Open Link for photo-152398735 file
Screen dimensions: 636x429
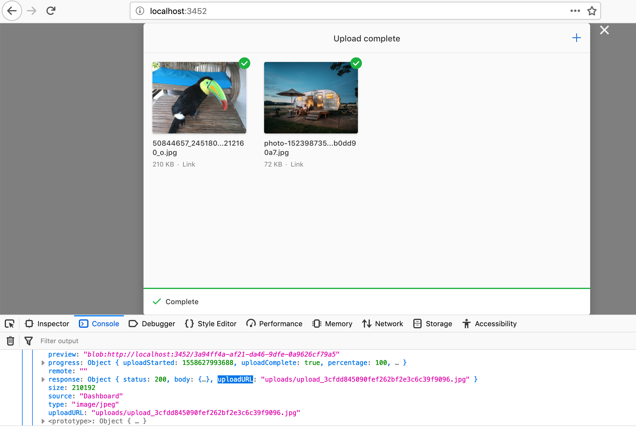[x=297, y=164]
